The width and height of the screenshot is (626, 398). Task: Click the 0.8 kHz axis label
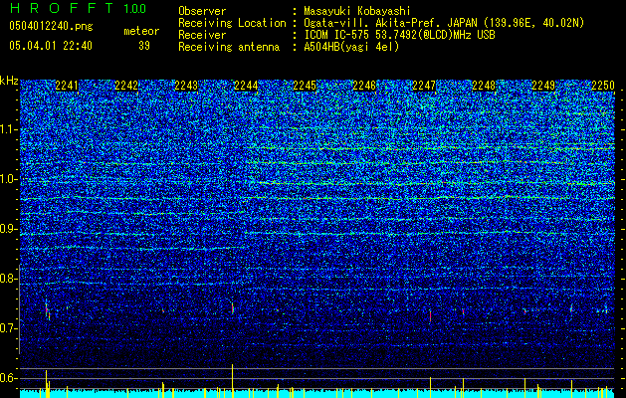[x=7, y=279]
